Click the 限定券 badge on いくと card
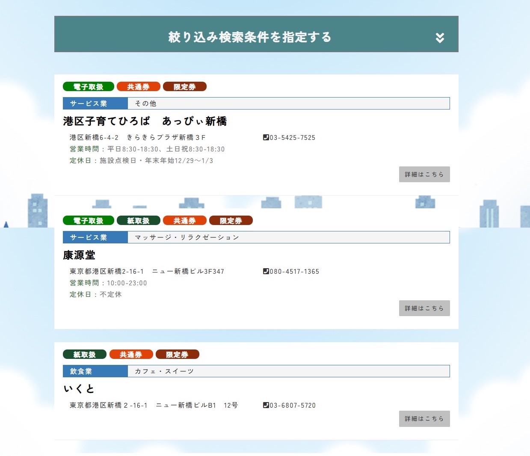The image size is (530, 456). [x=177, y=355]
